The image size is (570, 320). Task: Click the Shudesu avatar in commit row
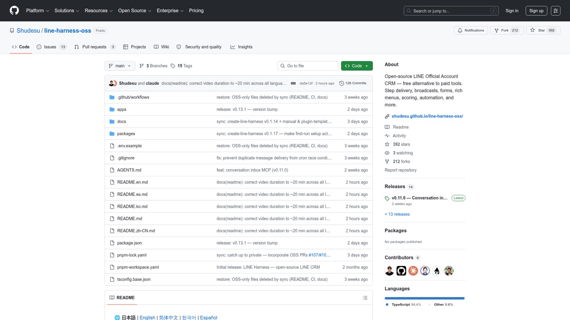(x=112, y=83)
